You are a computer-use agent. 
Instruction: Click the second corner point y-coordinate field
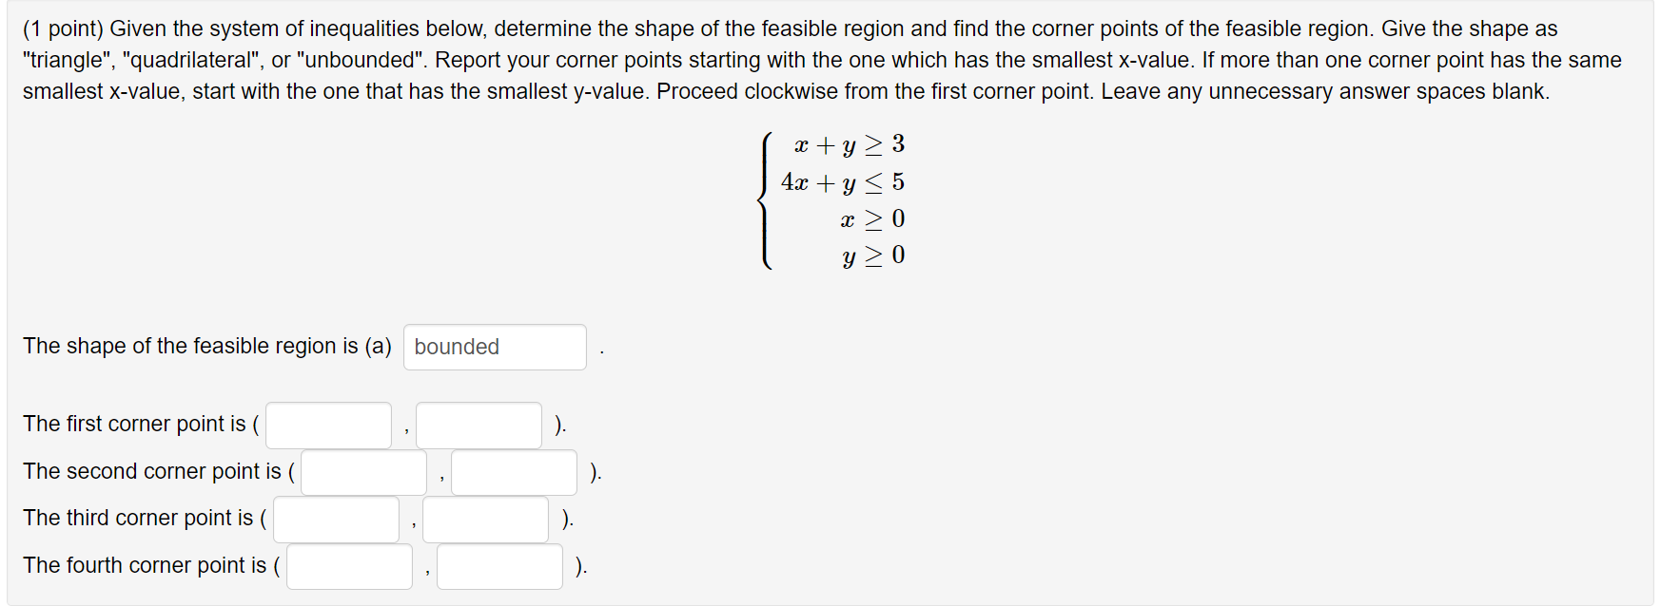(x=514, y=472)
